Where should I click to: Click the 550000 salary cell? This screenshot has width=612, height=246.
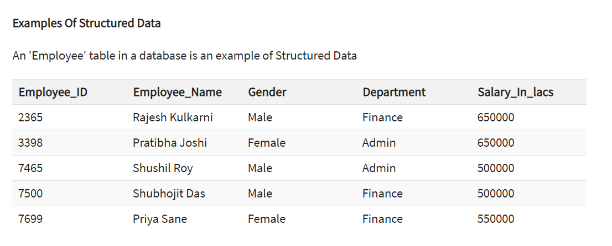point(496,219)
